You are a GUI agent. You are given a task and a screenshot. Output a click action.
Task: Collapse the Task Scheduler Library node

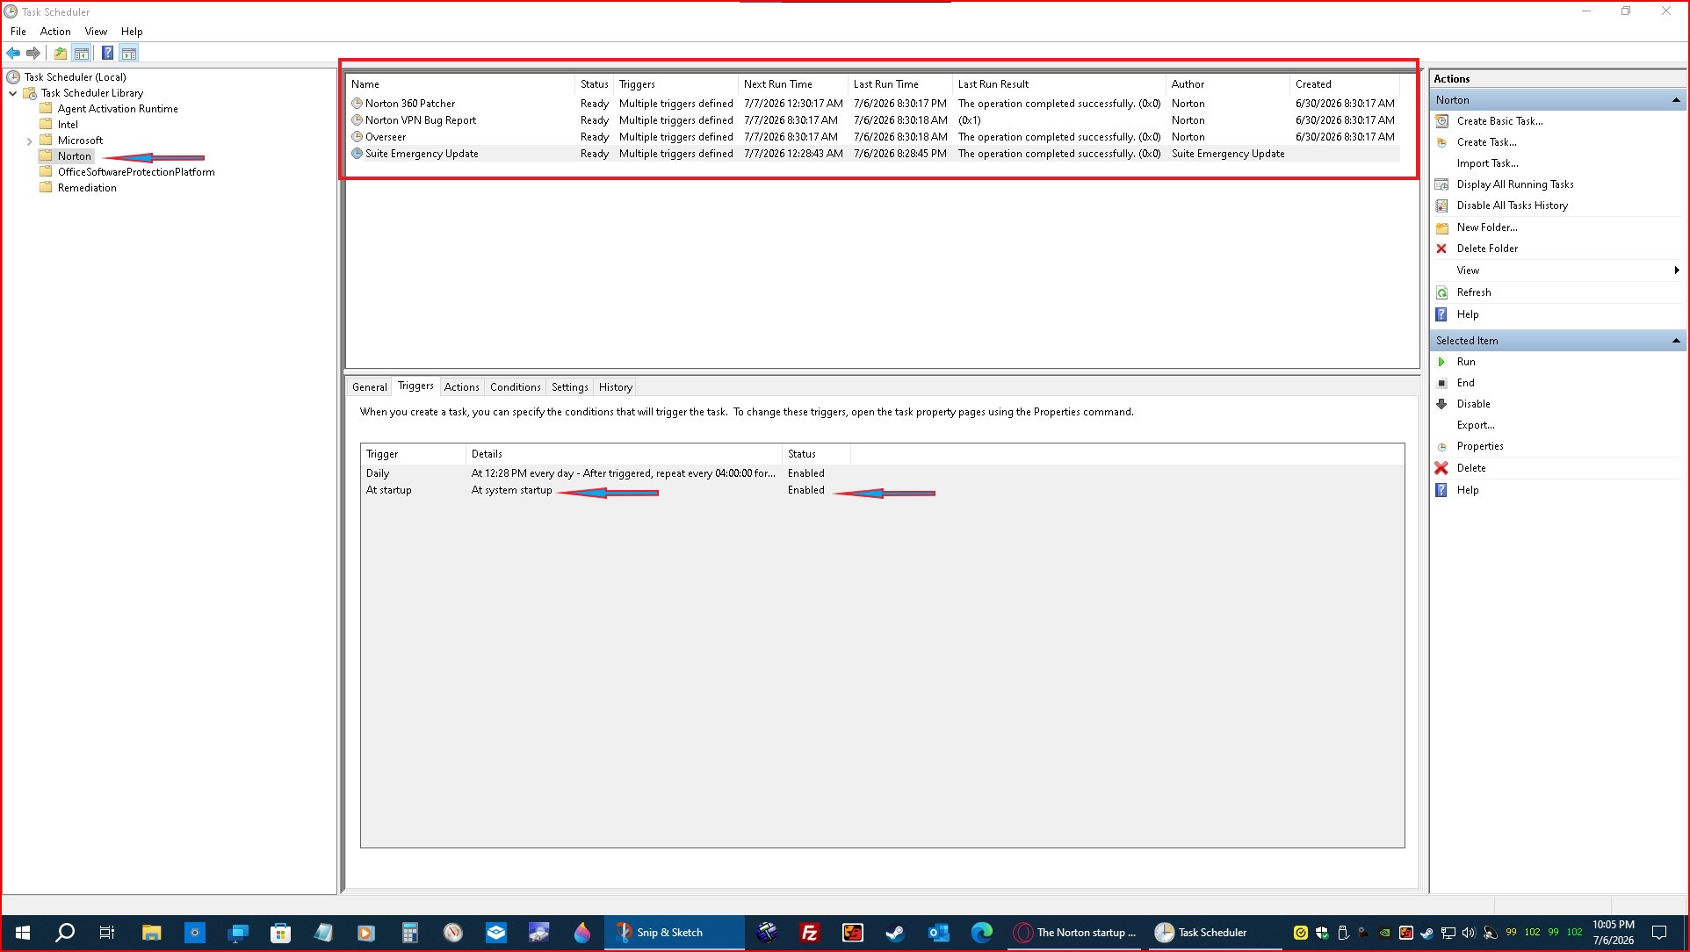tap(13, 93)
